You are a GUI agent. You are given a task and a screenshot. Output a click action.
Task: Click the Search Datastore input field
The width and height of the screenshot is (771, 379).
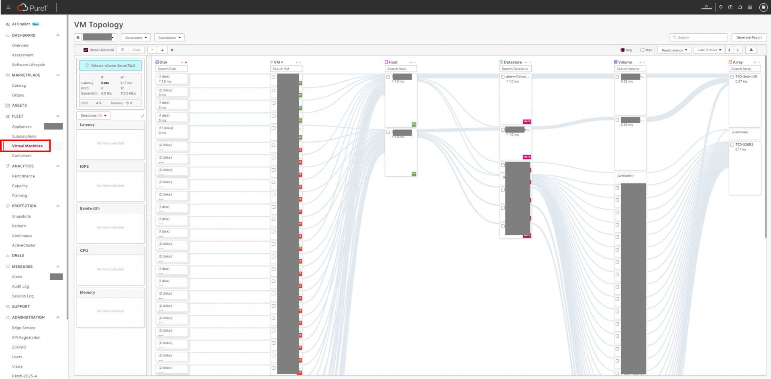[x=515, y=69]
